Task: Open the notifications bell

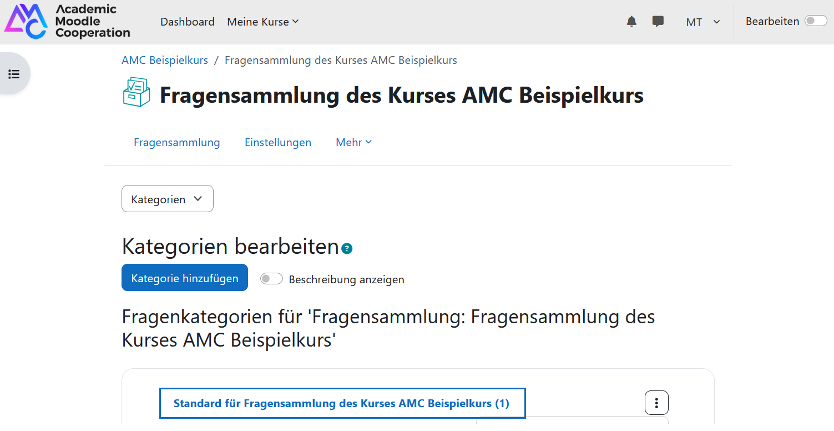Action: pos(631,22)
